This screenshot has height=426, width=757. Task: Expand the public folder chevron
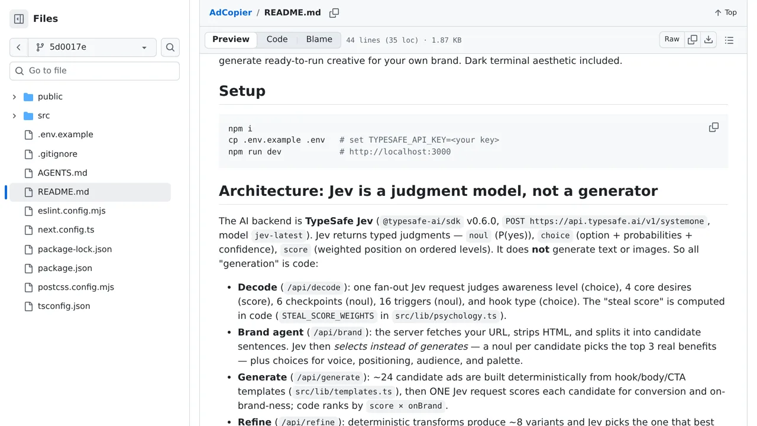pos(14,96)
